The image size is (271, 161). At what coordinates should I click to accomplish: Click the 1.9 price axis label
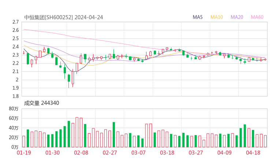coord(15,88)
